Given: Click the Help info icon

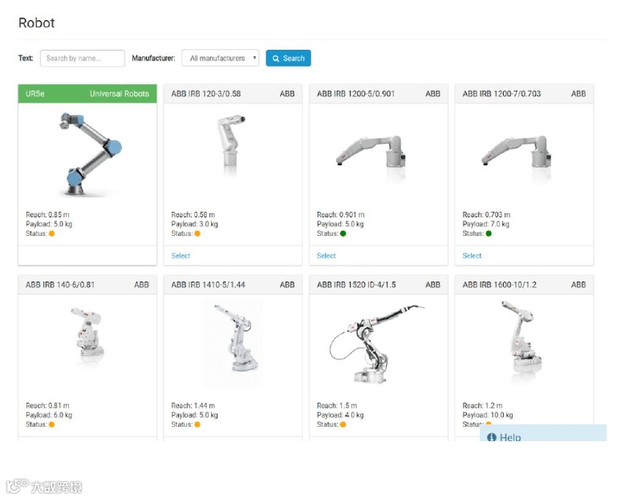Looking at the screenshot, I should (492, 436).
